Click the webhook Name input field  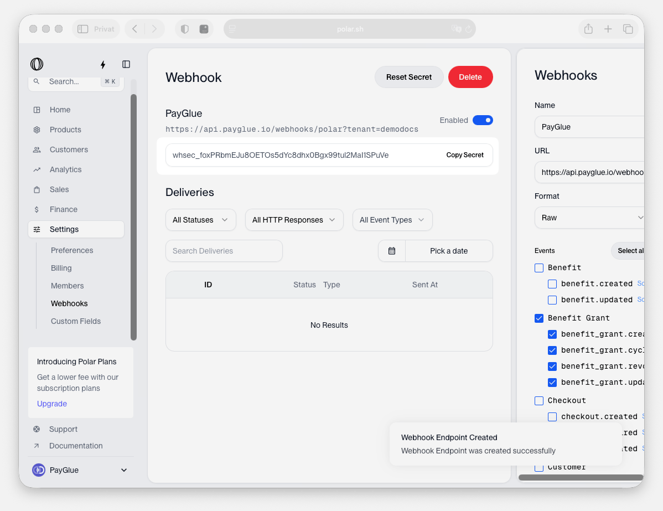pyautogui.click(x=589, y=127)
